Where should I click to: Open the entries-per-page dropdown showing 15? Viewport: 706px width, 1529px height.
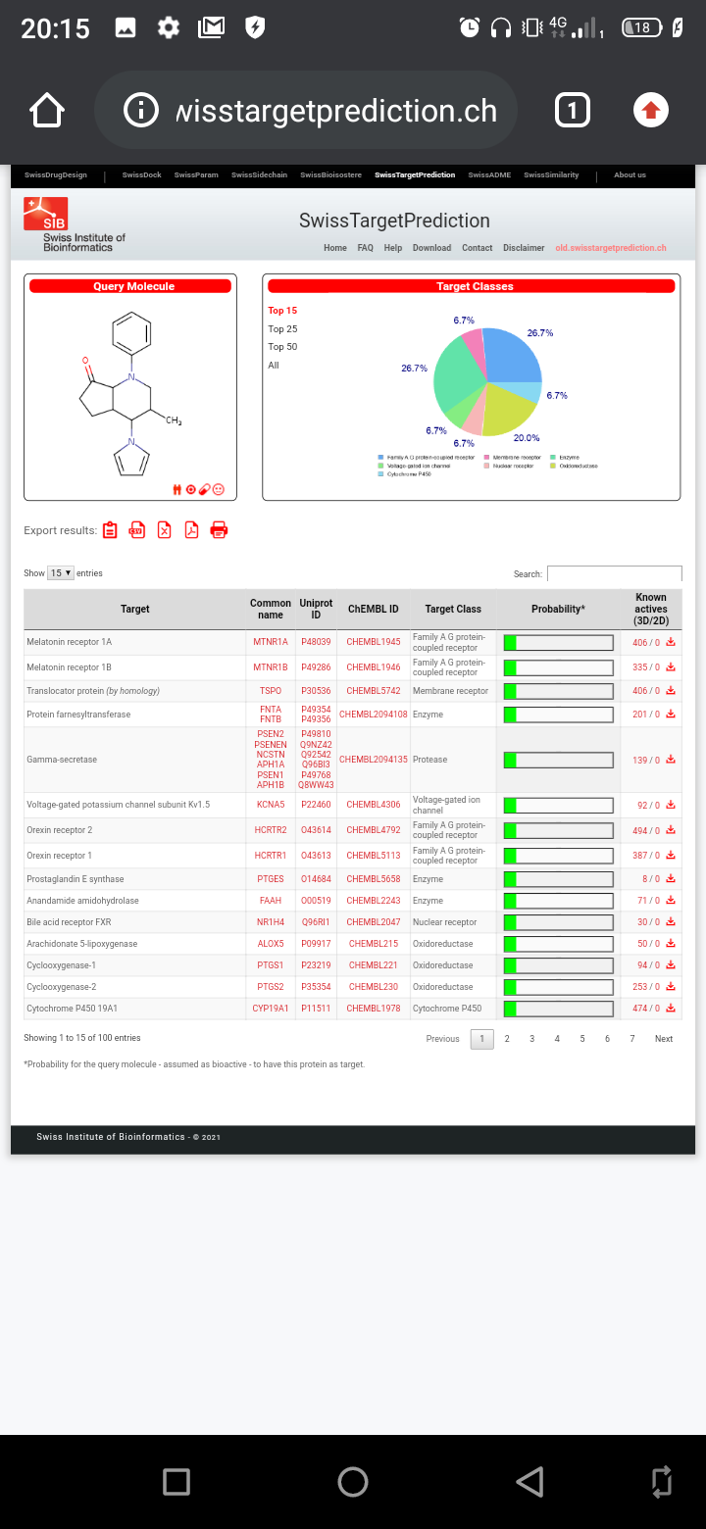tap(61, 573)
